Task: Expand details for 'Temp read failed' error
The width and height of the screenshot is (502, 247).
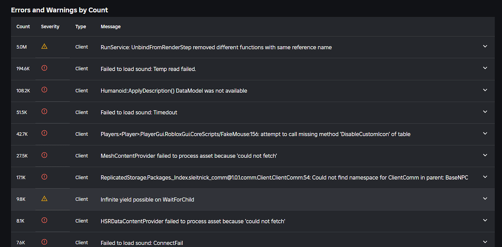Action: click(x=485, y=68)
